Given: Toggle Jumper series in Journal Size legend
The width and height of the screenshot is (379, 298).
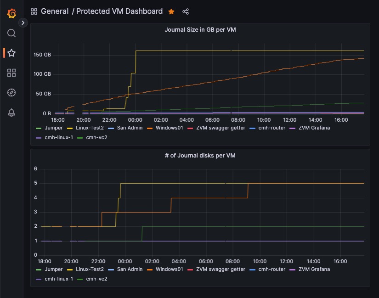Looking at the screenshot, I should click(53, 128).
